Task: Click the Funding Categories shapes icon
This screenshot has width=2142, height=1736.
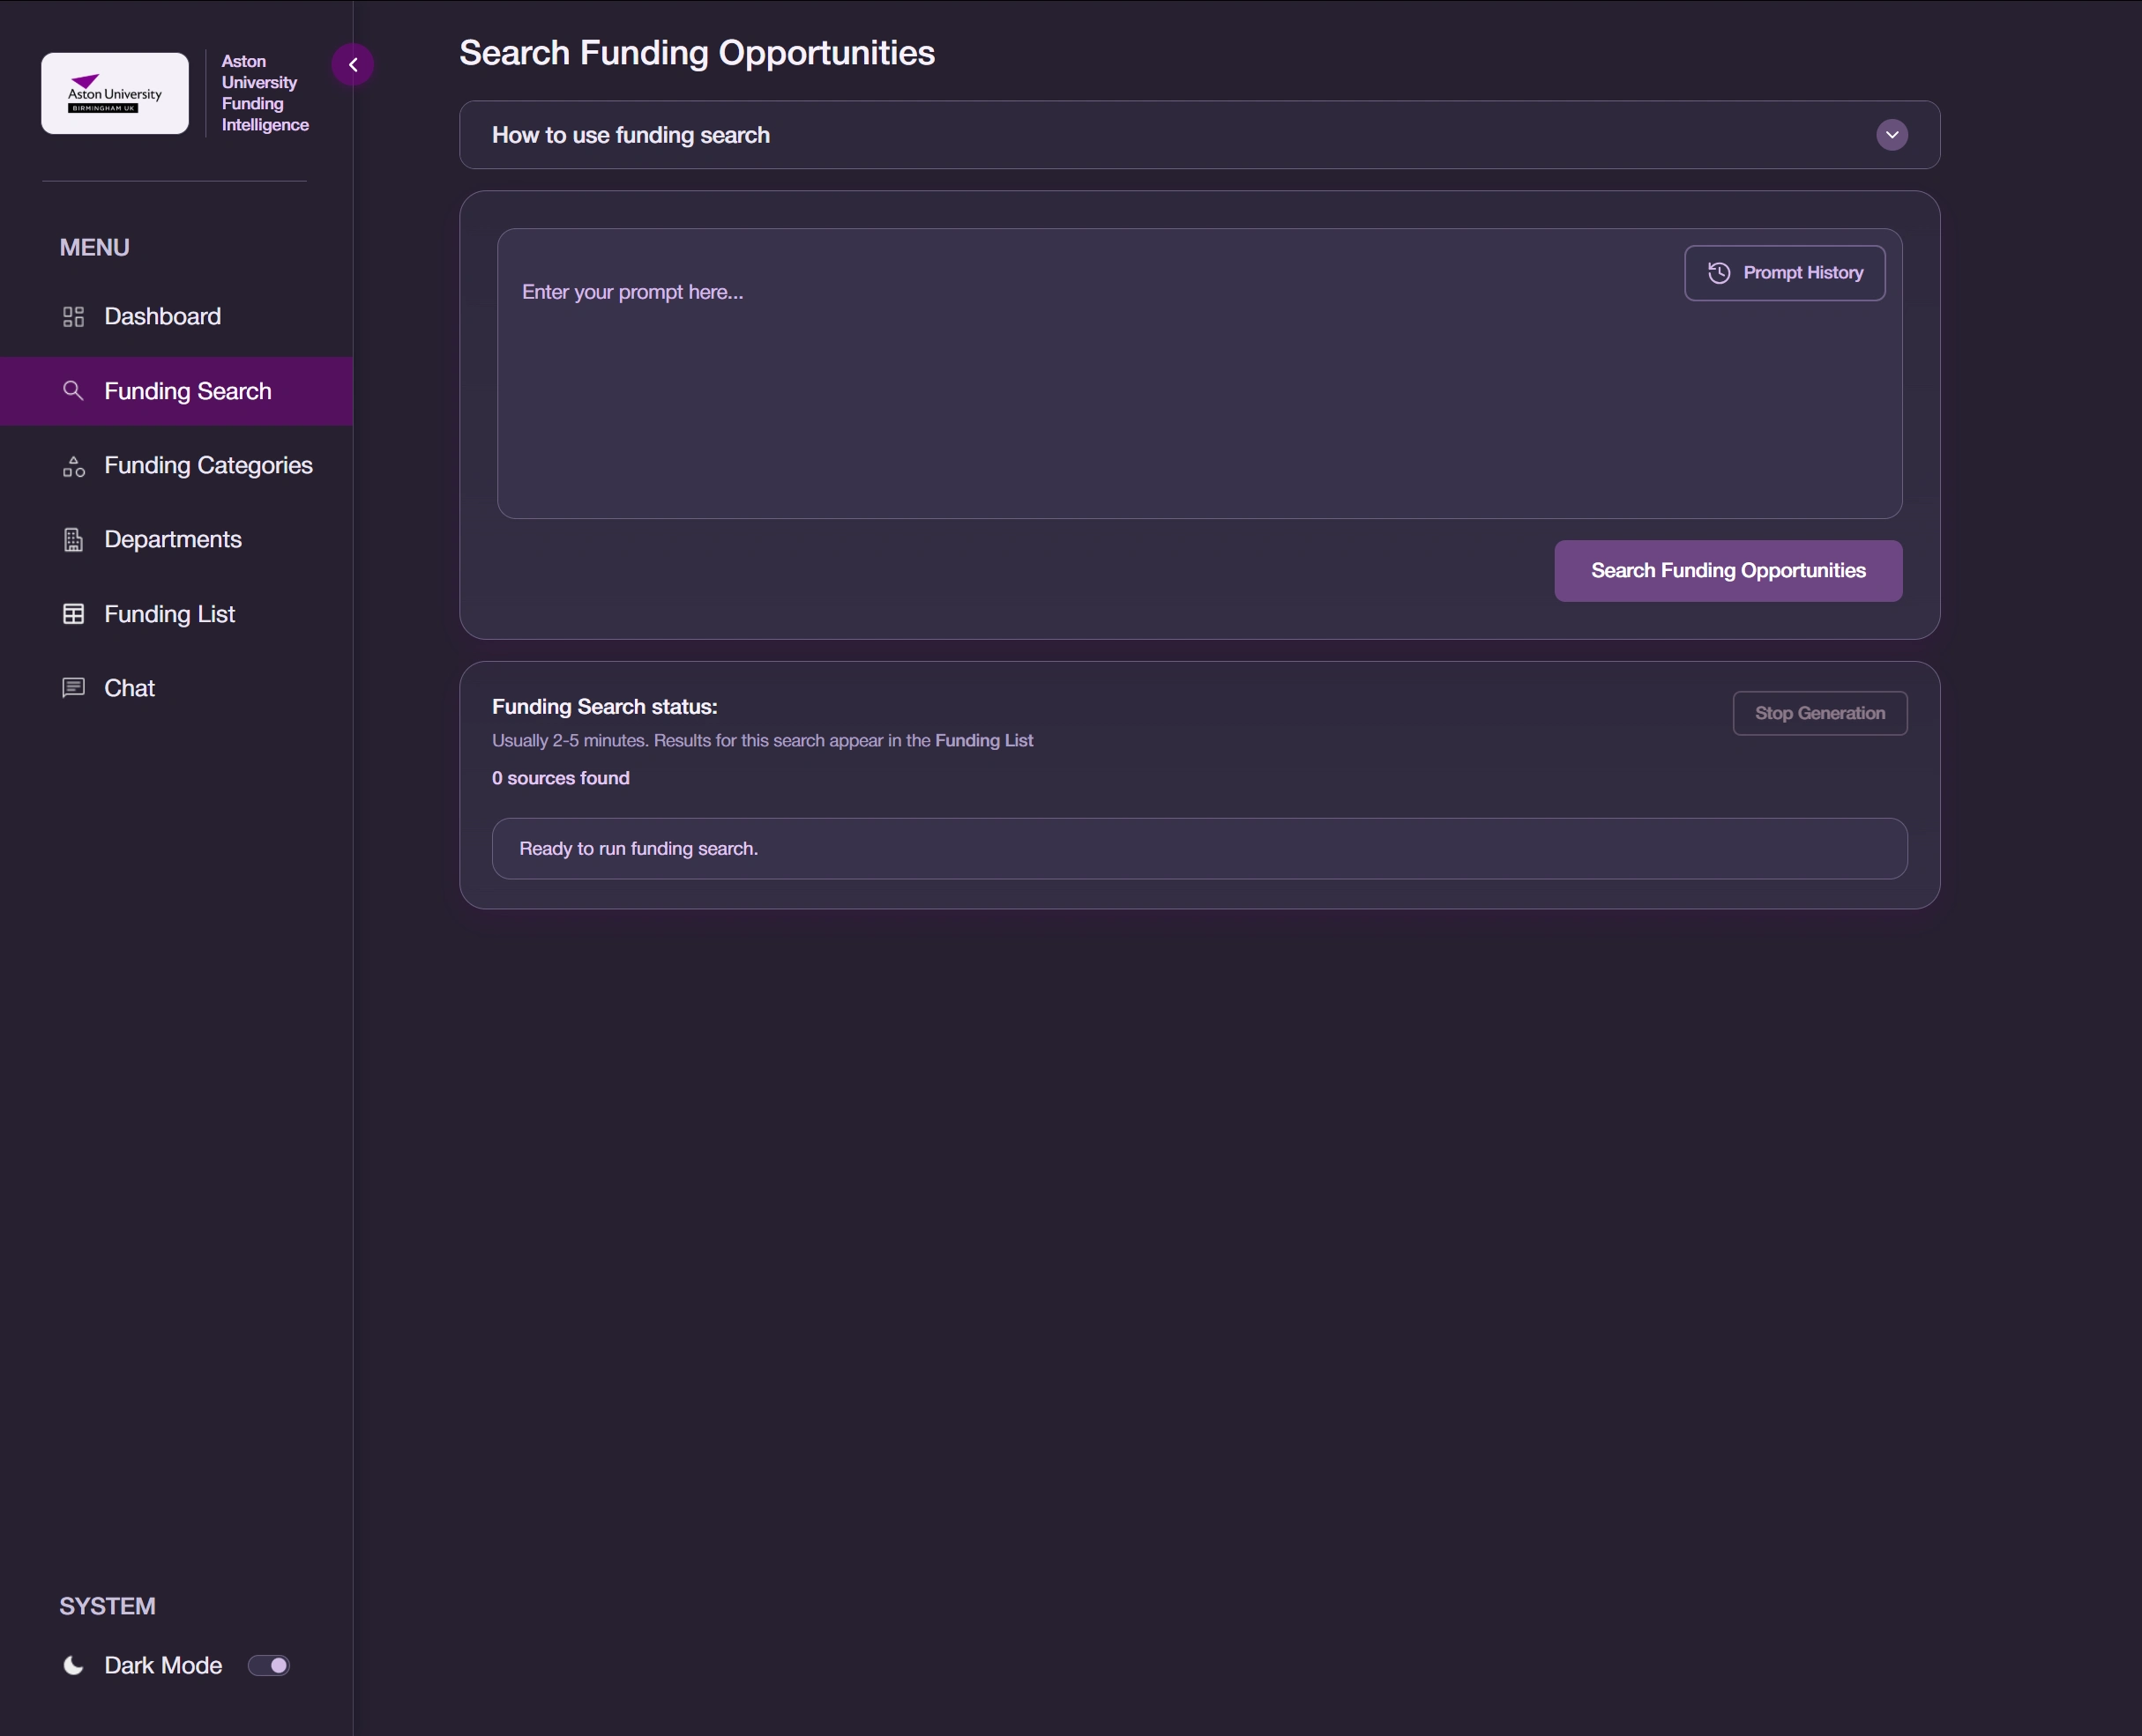Action: [x=73, y=466]
